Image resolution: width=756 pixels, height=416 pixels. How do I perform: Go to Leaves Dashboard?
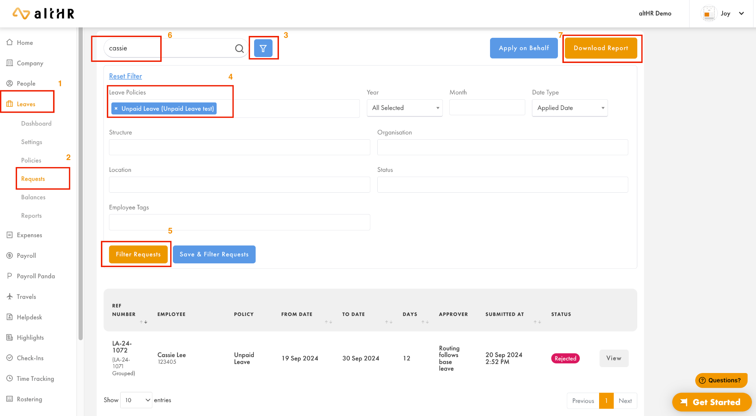(x=36, y=123)
